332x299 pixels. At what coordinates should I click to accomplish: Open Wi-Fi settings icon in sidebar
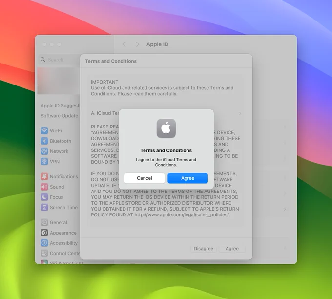click(44, 130)
